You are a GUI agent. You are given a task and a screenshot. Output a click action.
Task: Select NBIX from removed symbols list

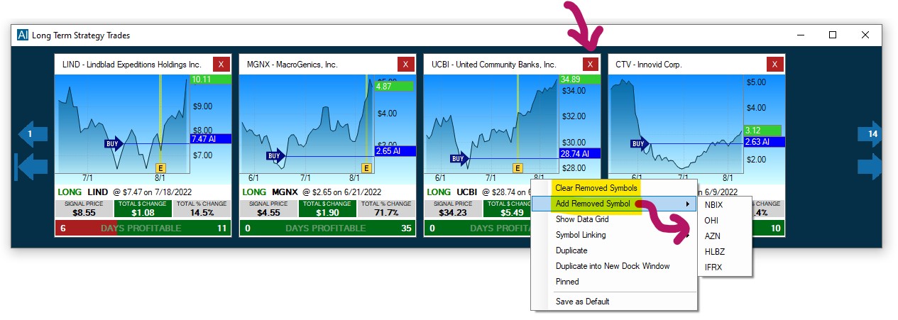pos(714,204)
